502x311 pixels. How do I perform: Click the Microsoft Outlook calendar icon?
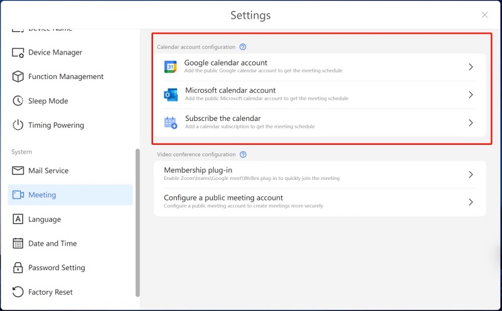tap(171, 95)
